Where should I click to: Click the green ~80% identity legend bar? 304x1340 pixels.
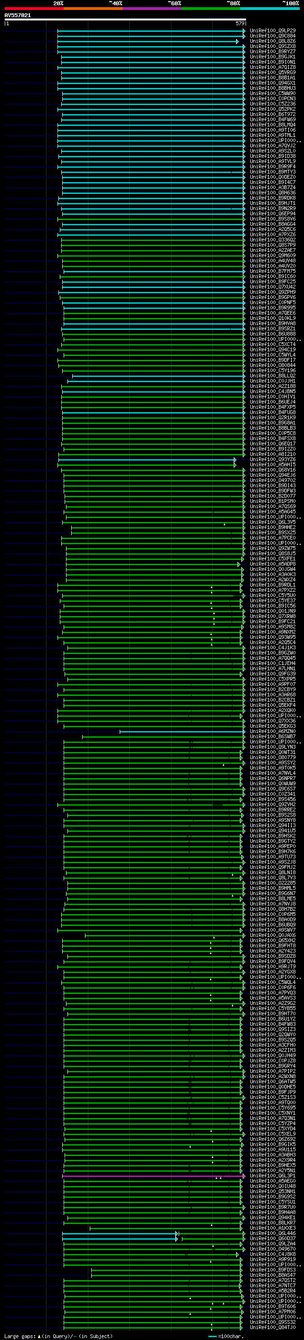pos(210,9)
